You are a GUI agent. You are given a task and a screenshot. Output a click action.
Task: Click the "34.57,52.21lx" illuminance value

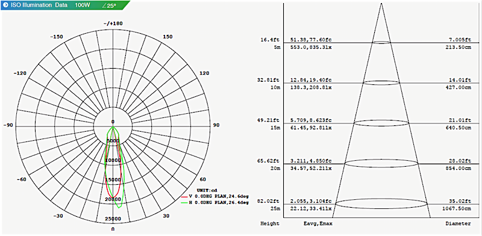pyautogui.click(x=311, y=168)
